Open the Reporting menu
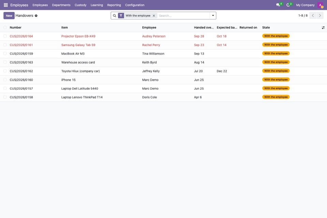 (x=114, y=5)
